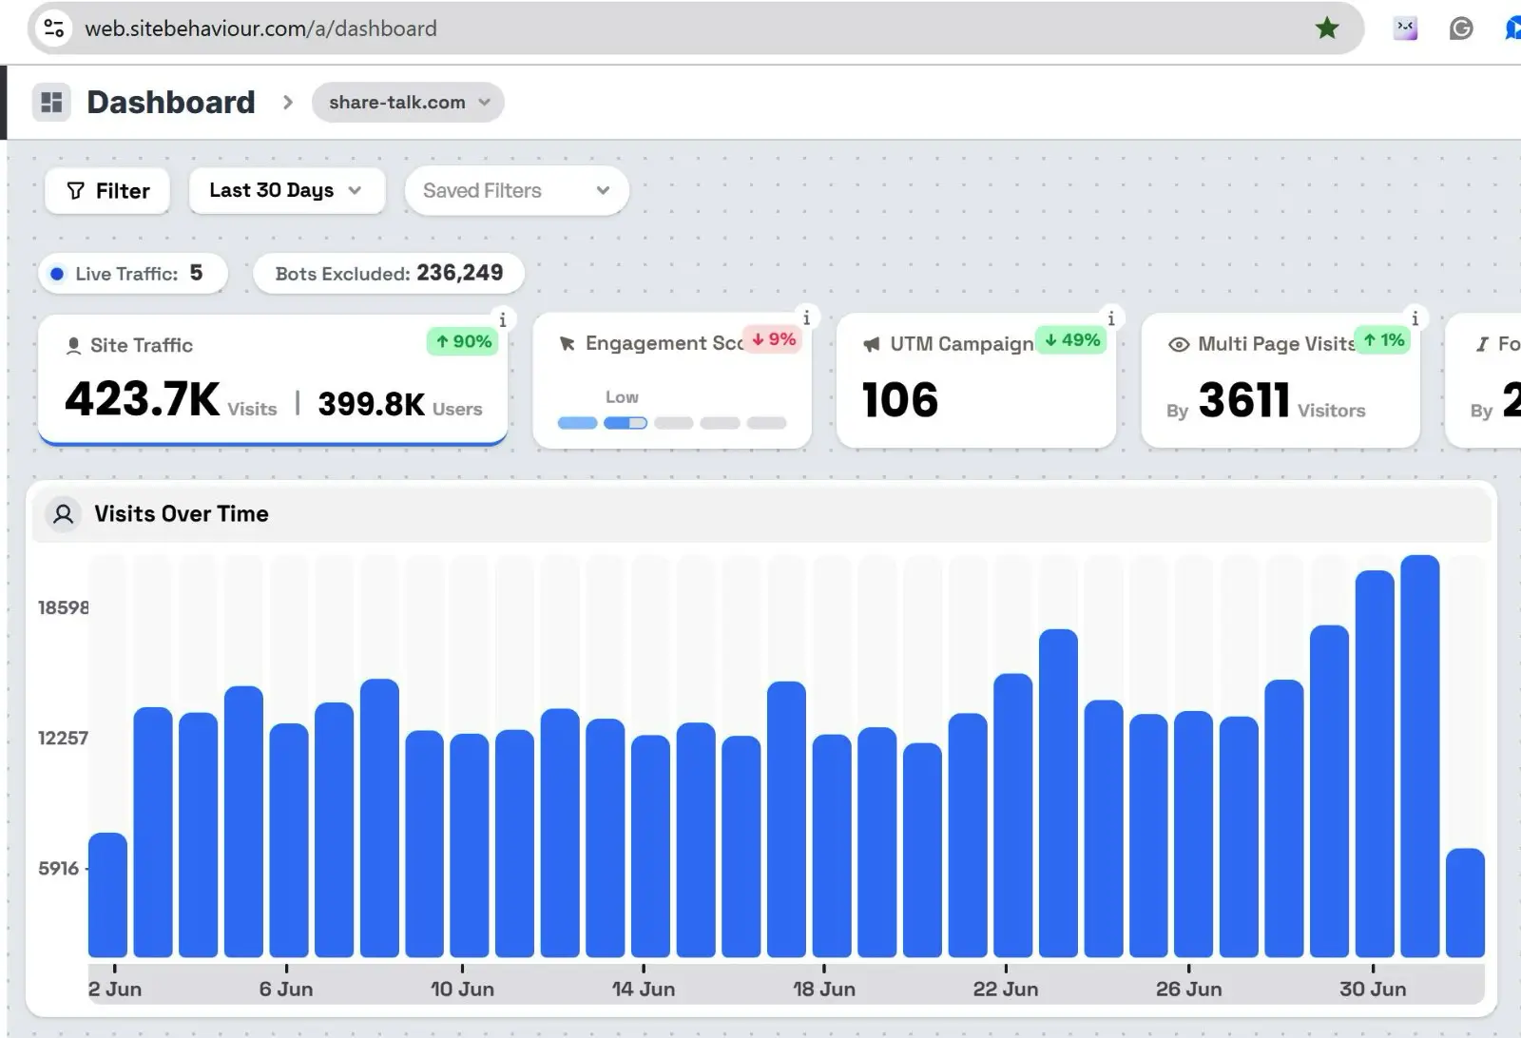Click the Visits Over Time title
Screen dimensions: 1521x1038
[x=181, y=514]
